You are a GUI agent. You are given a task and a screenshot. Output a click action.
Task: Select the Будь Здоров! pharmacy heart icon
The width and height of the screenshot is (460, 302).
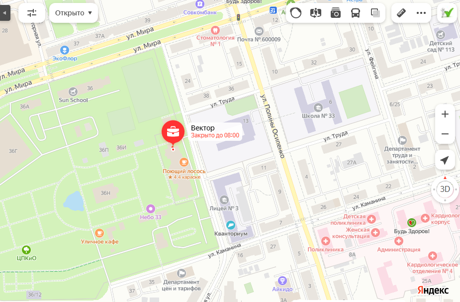[x=412, y=223]
